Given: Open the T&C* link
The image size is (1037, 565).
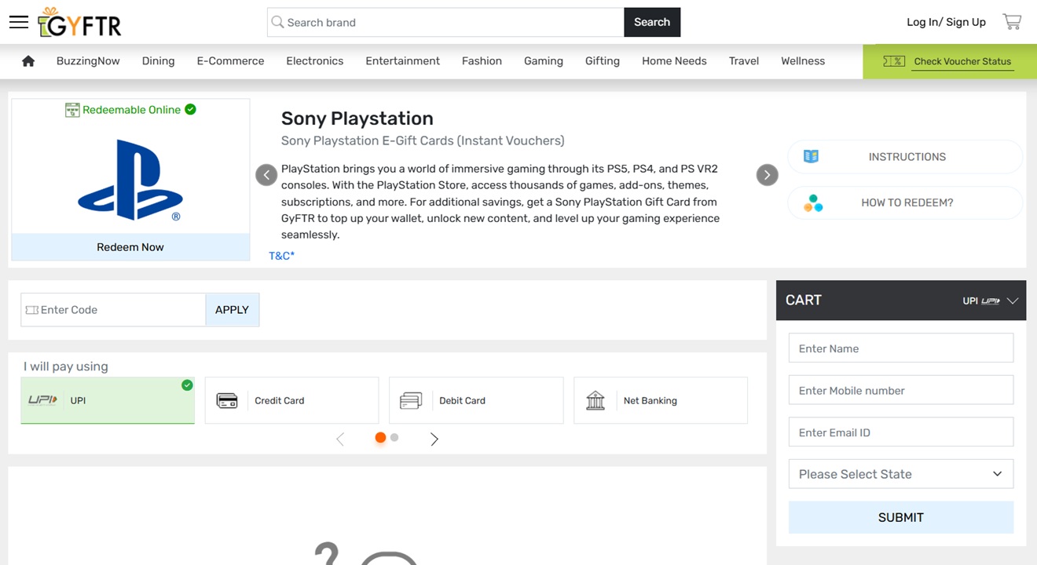Looking at the screenshot, I should click(282, 256).
